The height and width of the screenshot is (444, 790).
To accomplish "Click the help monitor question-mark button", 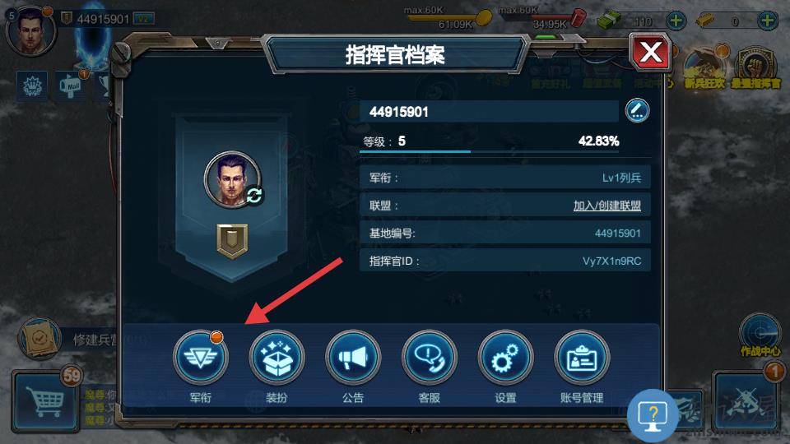I will (x=653, y=416).
